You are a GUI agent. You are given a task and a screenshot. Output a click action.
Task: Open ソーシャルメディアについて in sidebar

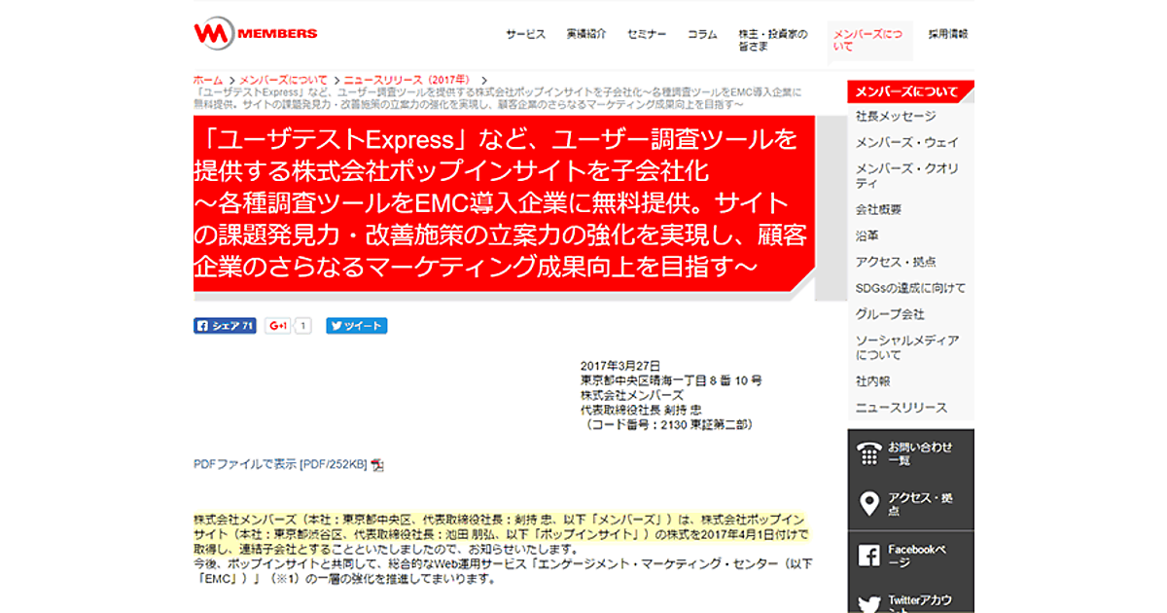(x=907, y=347)
